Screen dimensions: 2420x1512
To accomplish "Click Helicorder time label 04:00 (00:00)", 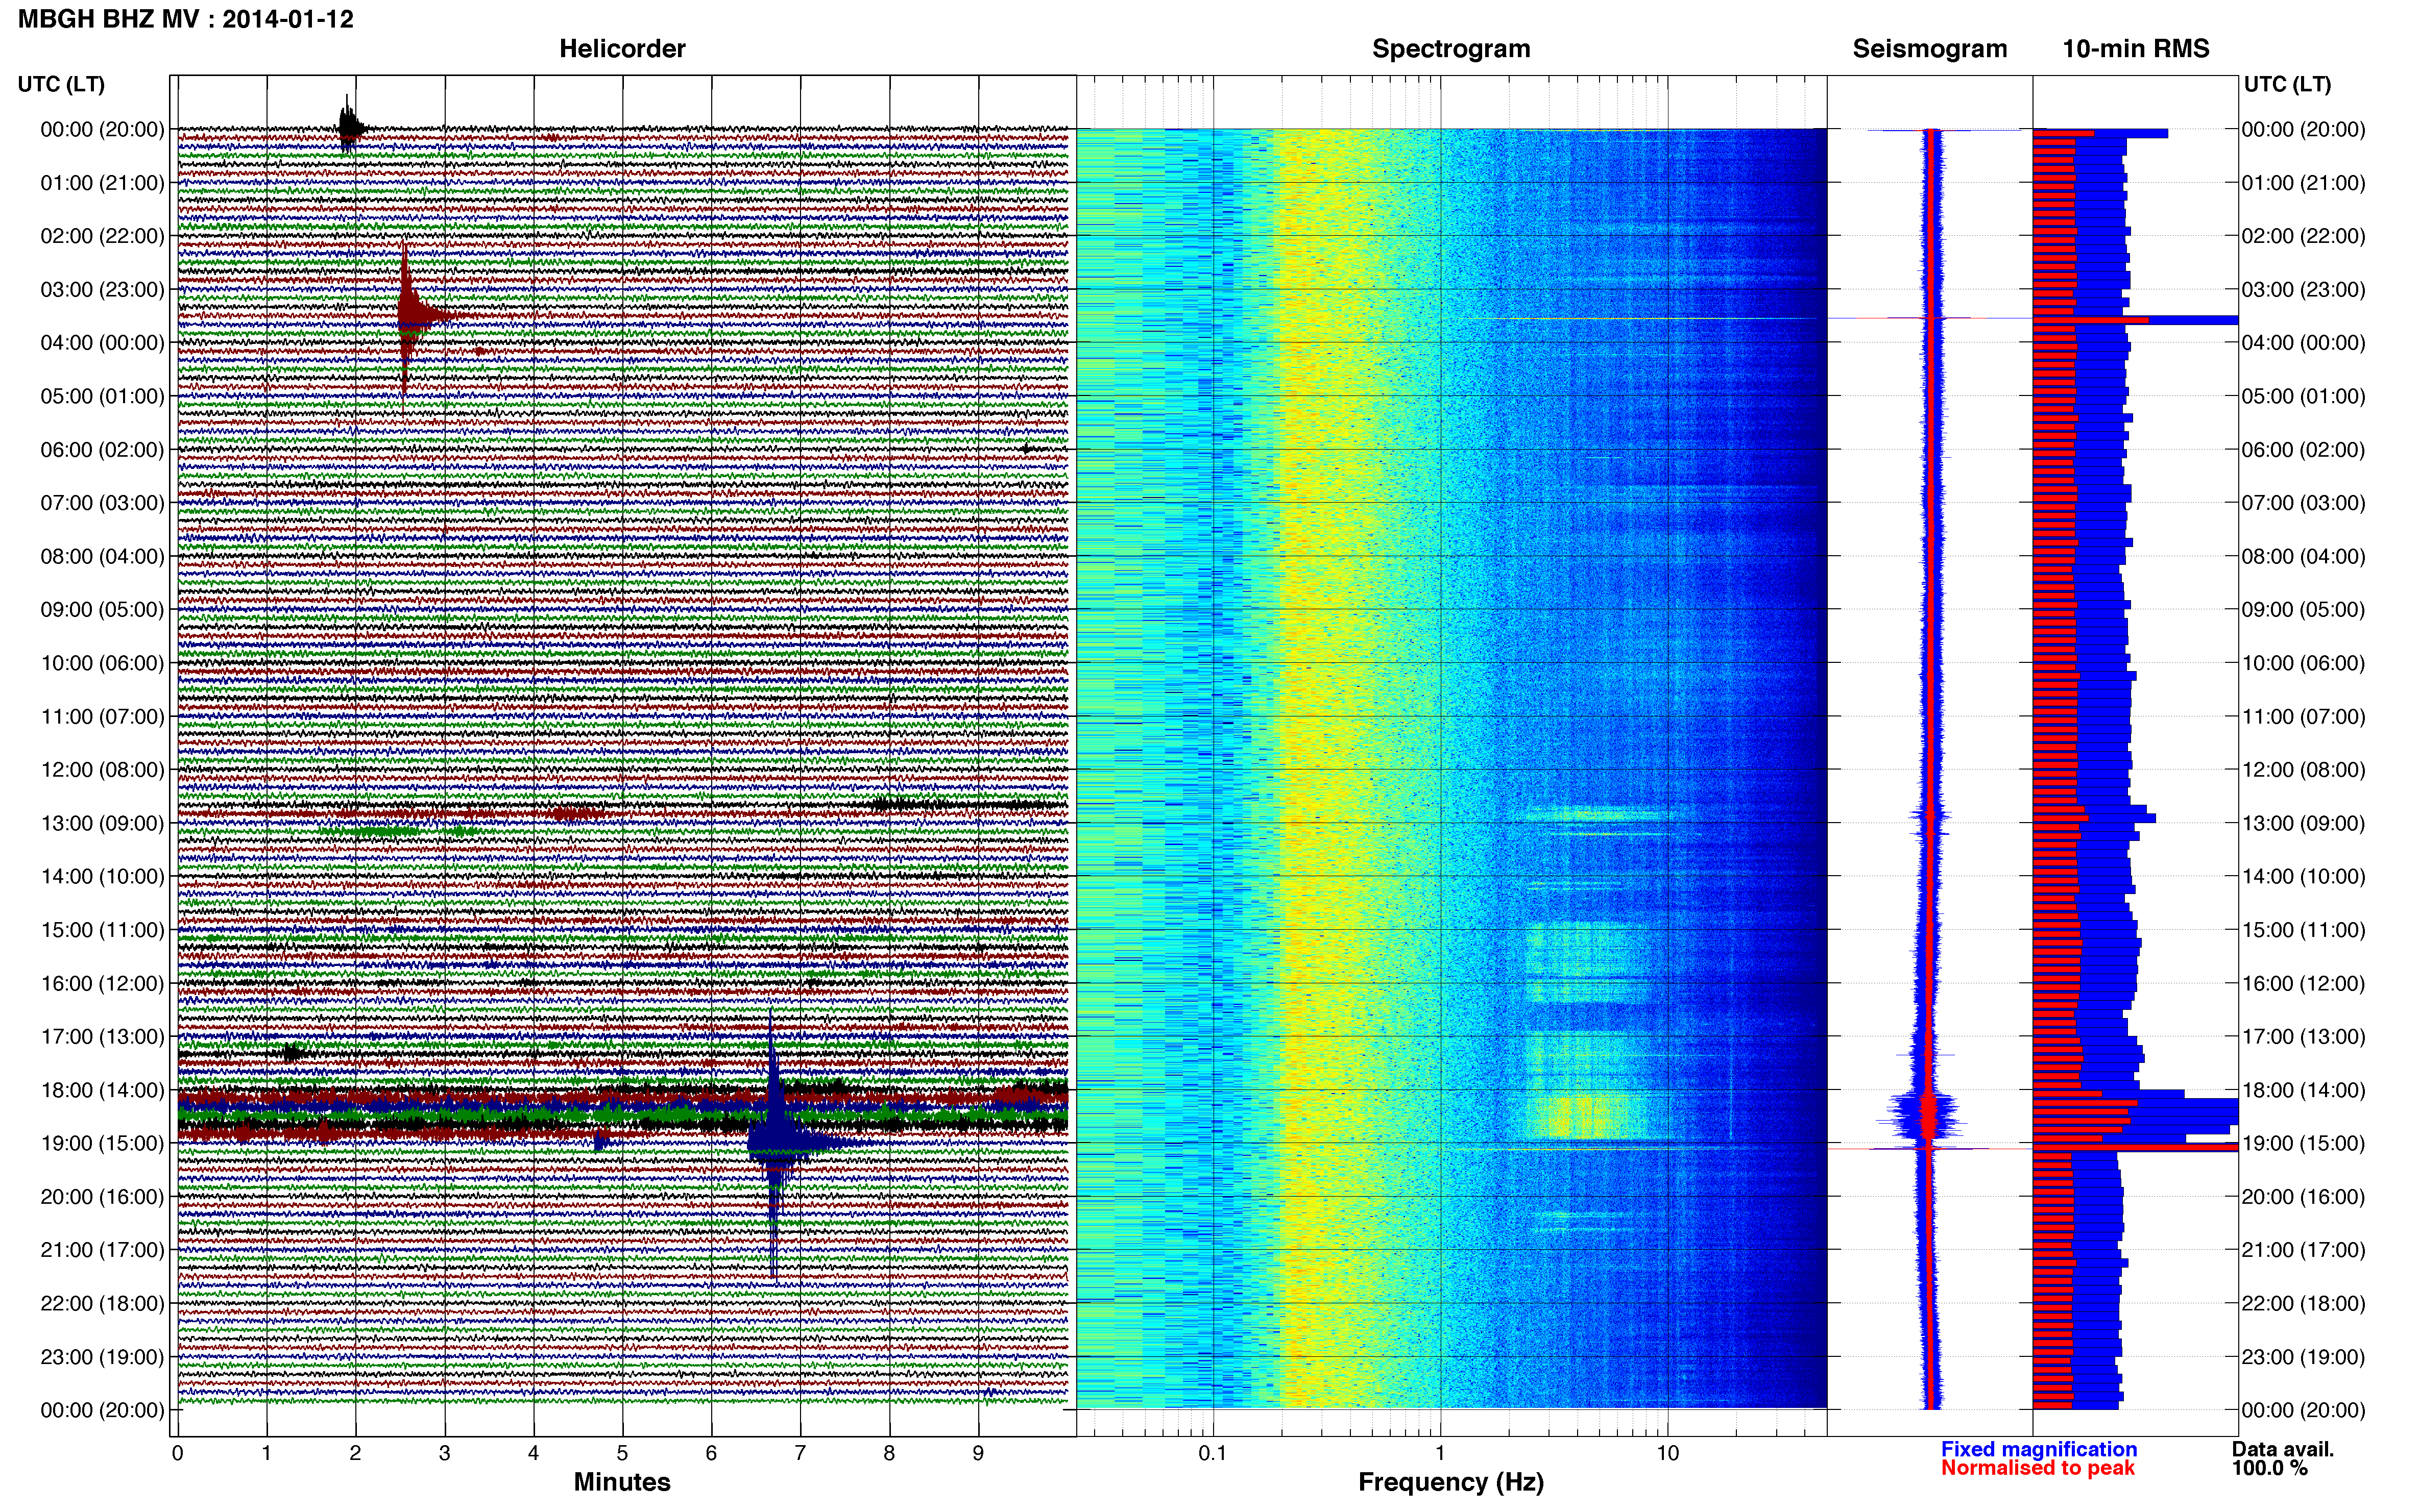I will click(x=102, y=343).
